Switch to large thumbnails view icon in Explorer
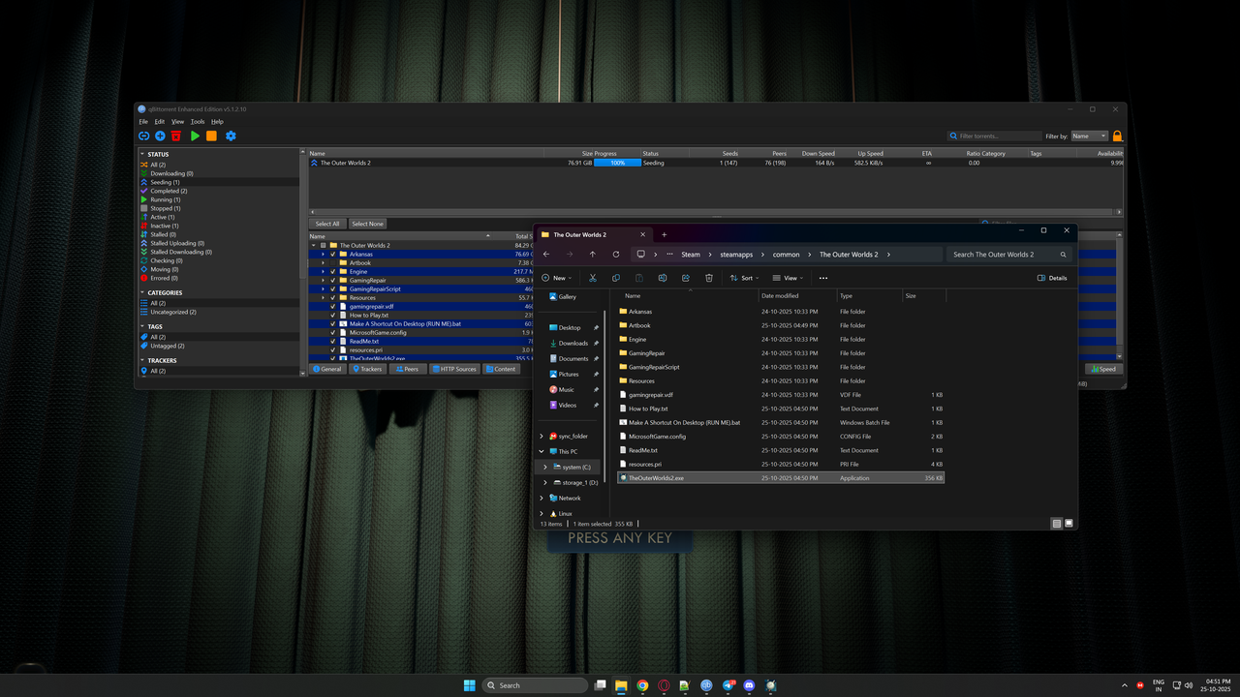The image size is (1240, 697). (1069, 524)
